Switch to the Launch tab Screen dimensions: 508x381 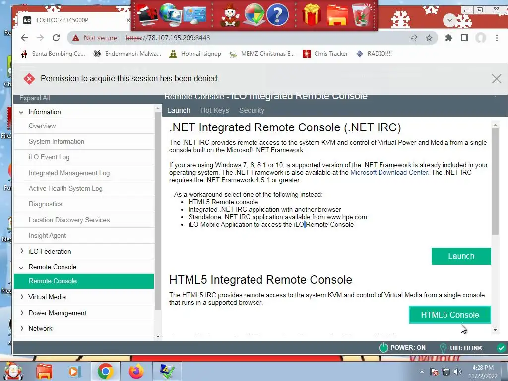[x=179, y=111]
